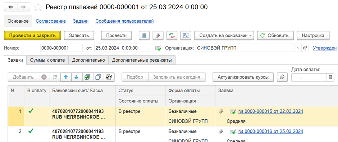Select В реестре status in row 2
338x142 pixels.
coord(141,132)
